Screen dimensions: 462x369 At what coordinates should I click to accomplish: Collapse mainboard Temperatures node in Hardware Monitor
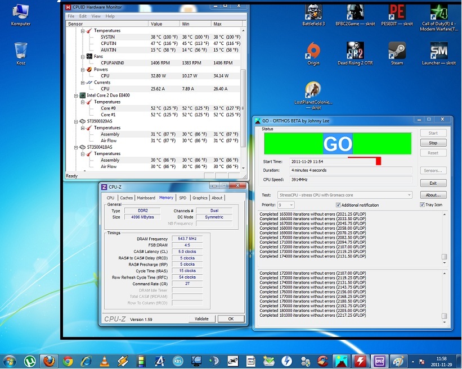(x=83, y=30)
